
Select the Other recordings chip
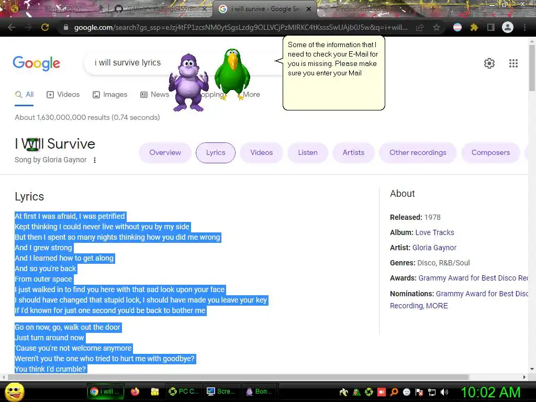click(x=418, y=153)
